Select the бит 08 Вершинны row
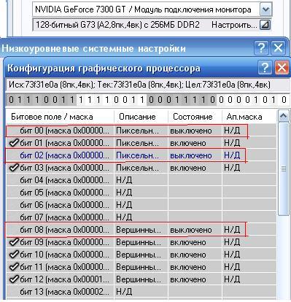The width and height of the screenshot is (291, 302). (x=141, y=230)
